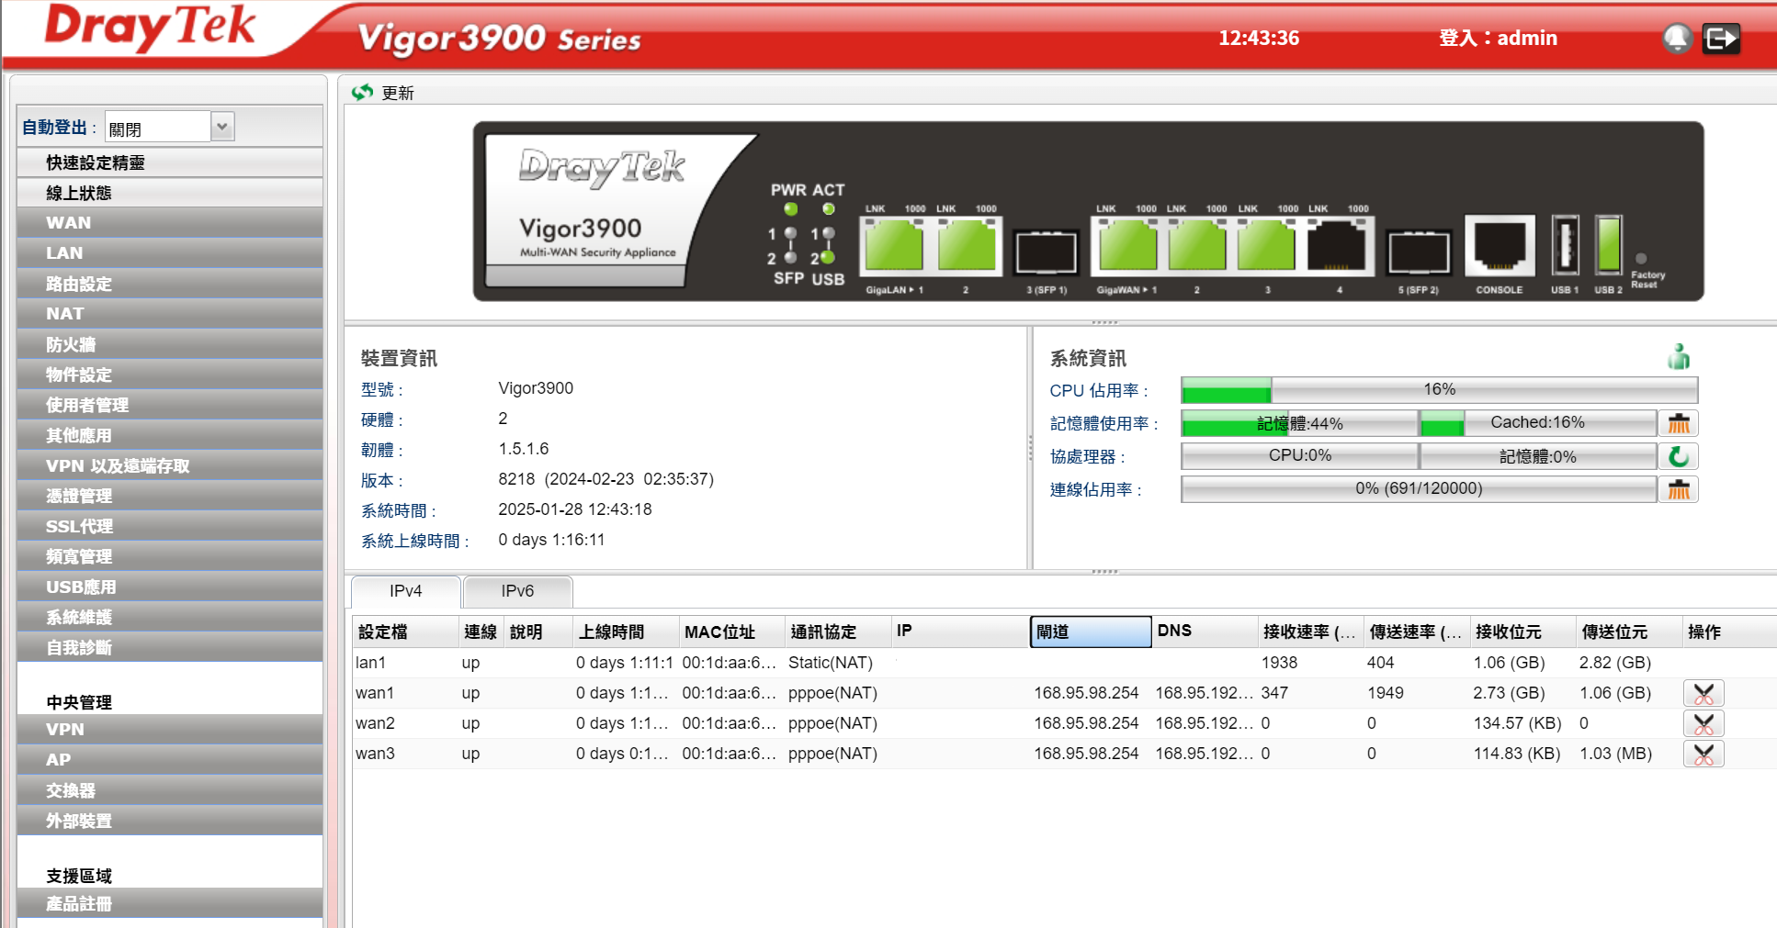Click the 3 (SFP 1) port on device
This screenshot has width=1777, height=928.
click(1046, 252)
